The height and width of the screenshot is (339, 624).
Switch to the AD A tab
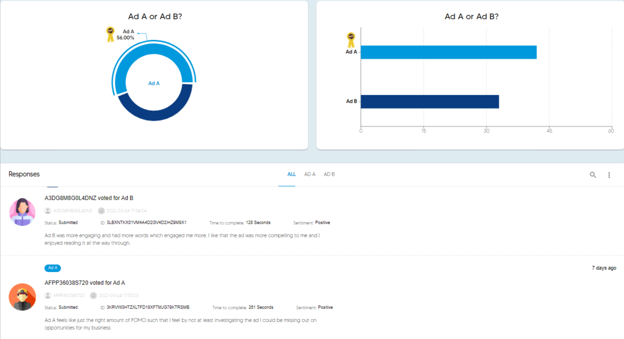click(x=309, y=174)
